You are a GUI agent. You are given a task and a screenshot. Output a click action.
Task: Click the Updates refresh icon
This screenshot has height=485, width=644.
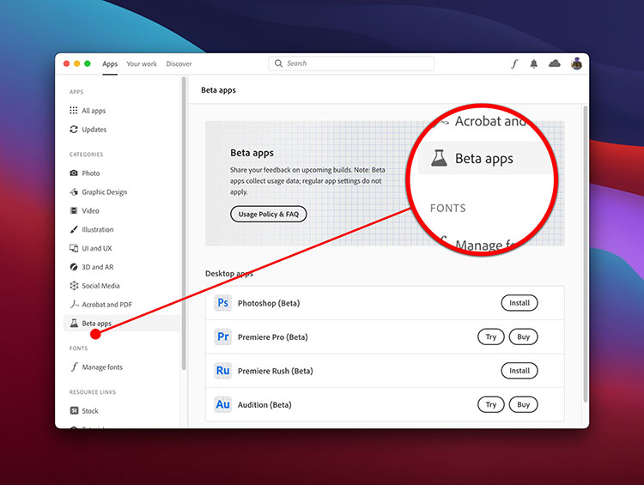coord(74,129)
